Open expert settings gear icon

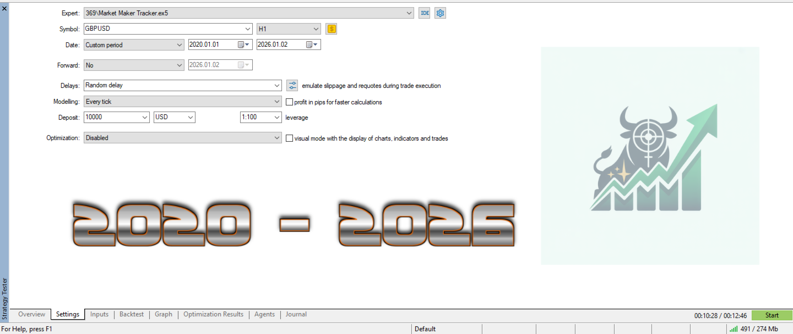(x=440, y=13)
